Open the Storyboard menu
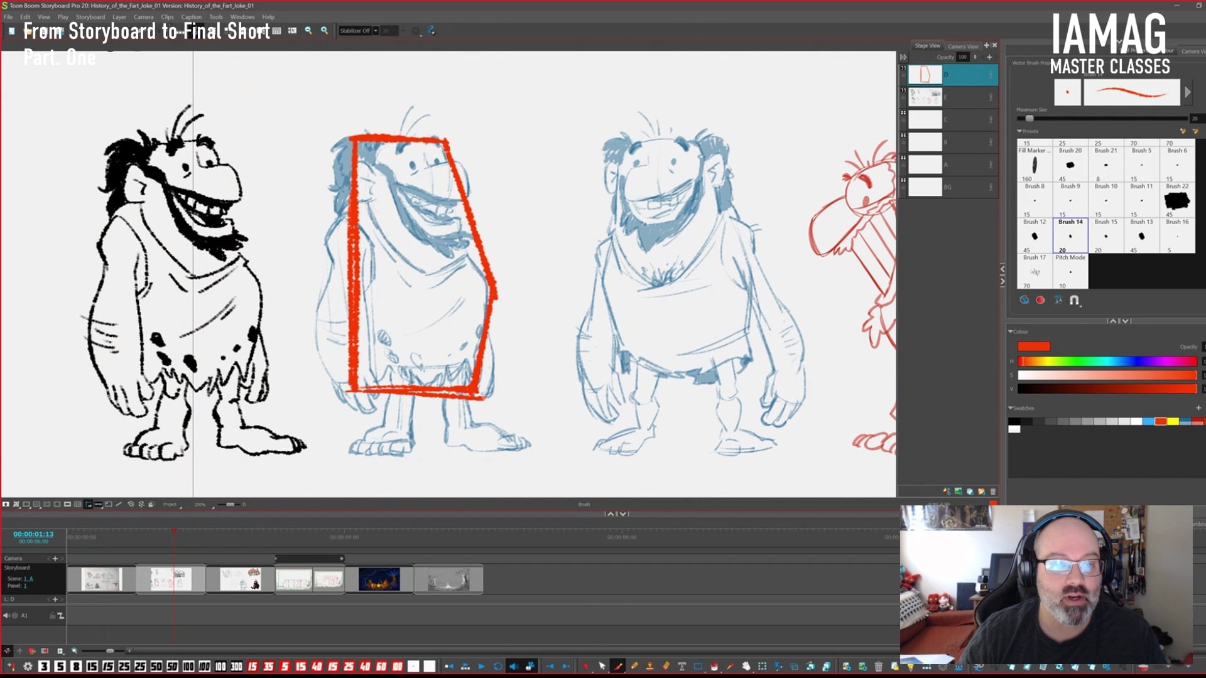1206x678 pixels. click(x=90, y=17)
